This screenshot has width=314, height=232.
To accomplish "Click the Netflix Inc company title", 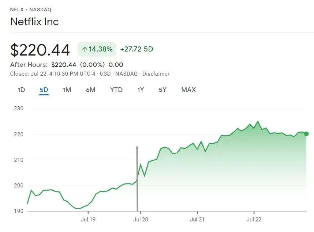I will click(34, 22).
